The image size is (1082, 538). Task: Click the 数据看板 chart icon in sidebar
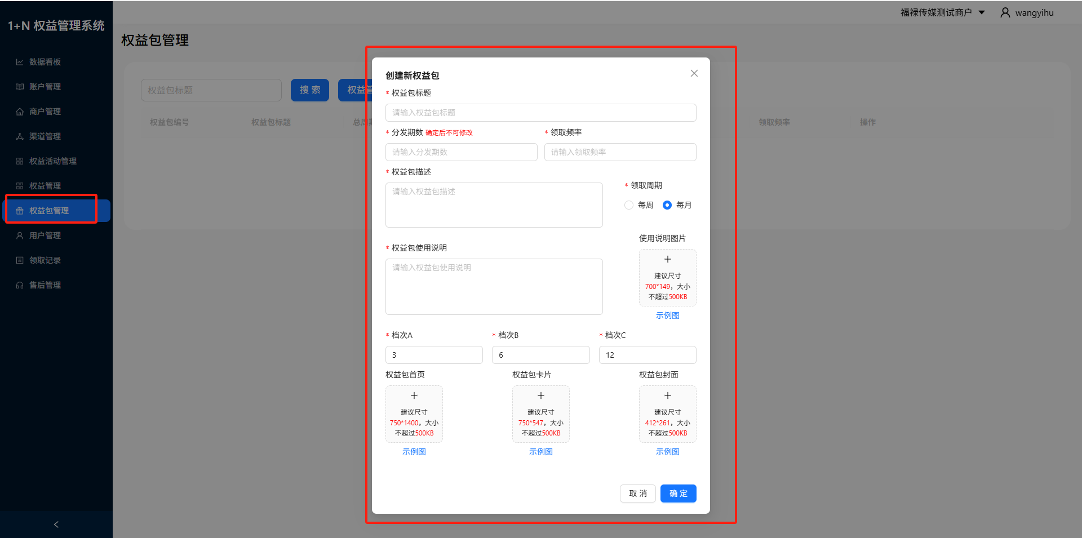tap(20, 62)
